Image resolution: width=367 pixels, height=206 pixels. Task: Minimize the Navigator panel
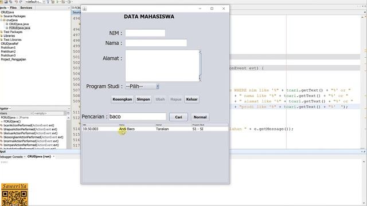(x=69, y=109)
